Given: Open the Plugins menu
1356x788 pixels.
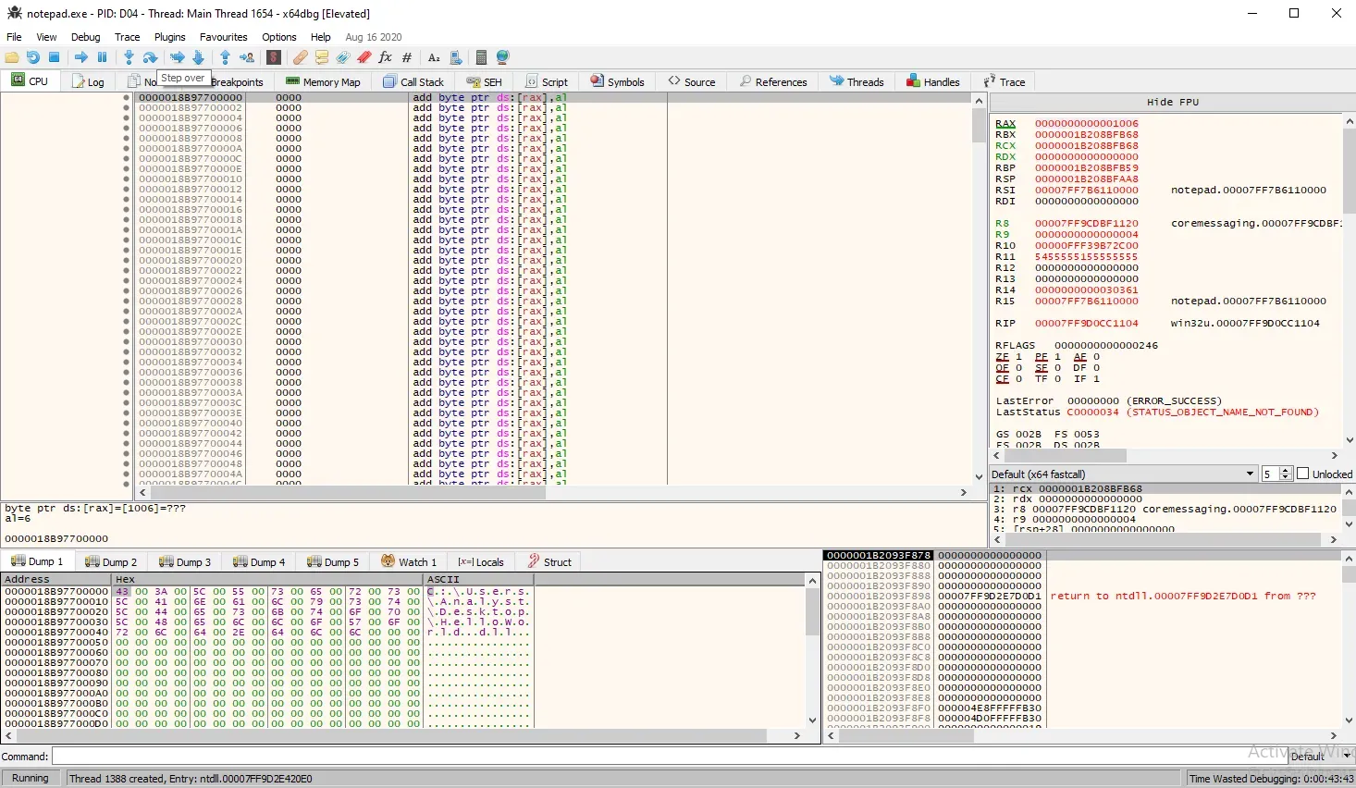Looking at the screenshot, I should coord(169,37).
